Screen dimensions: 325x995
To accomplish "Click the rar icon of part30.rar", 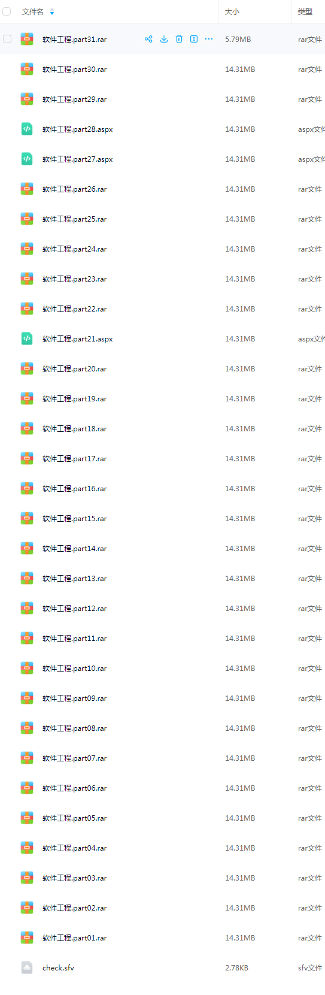I will [x=27, y=69].
